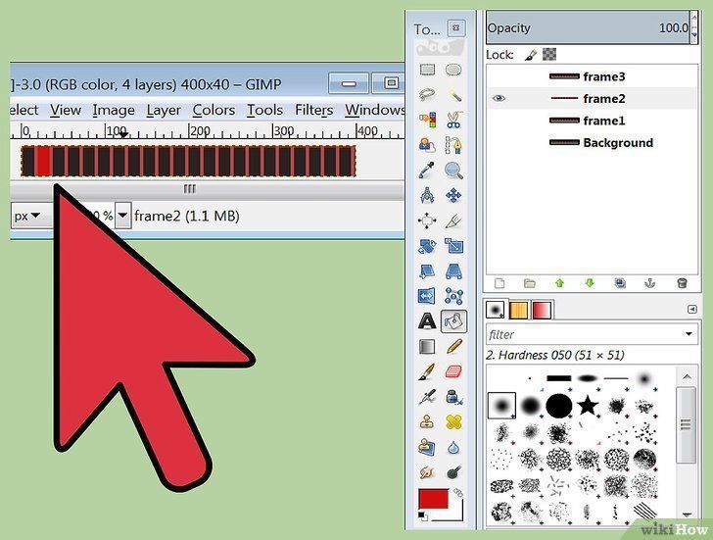
Task: Switch to the Patterns tab
Action: 518,311
